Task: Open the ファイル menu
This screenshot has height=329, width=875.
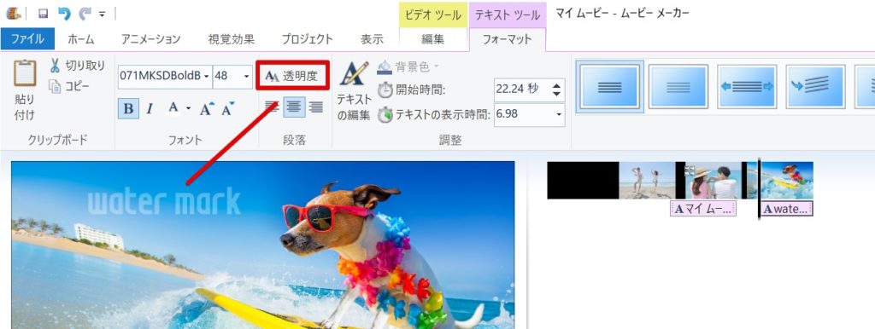Action: pos(27,39)
